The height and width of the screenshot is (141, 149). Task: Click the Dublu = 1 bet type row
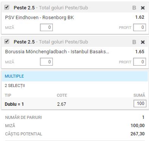[75, 104]
